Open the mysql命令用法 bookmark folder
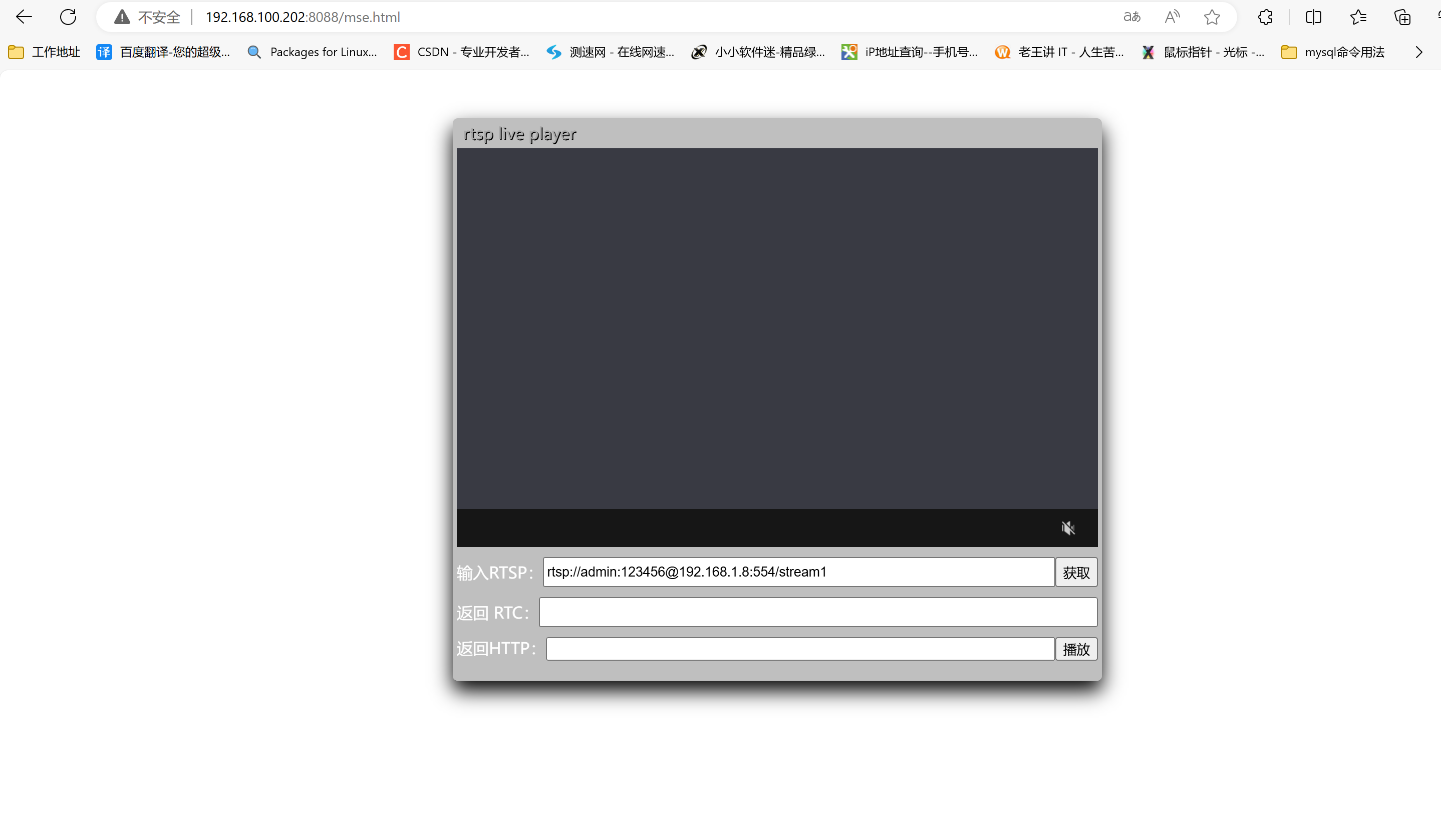This screenshot has height=827, width=1441. point(1333,52)
